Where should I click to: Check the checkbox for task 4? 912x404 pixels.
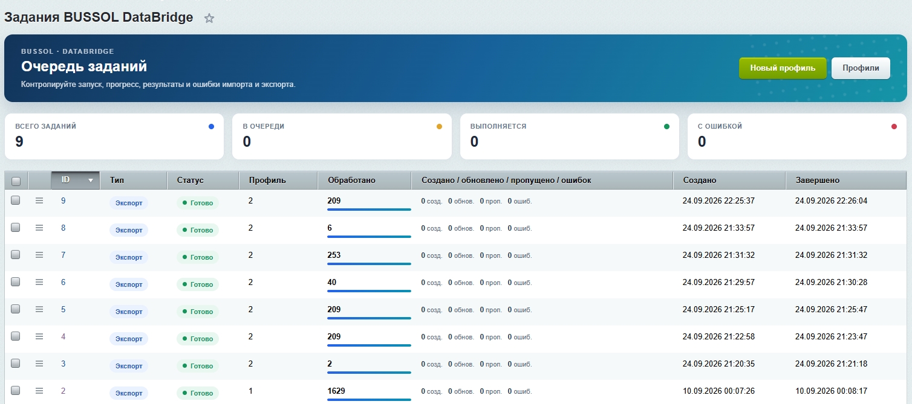16,336
